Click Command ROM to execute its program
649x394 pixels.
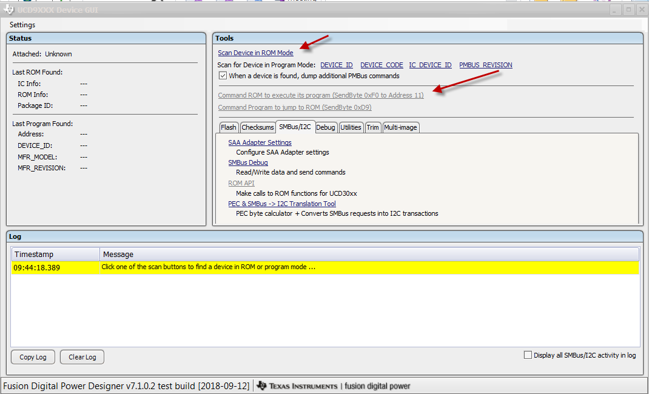pyautogui.click(x=321, y=95)
